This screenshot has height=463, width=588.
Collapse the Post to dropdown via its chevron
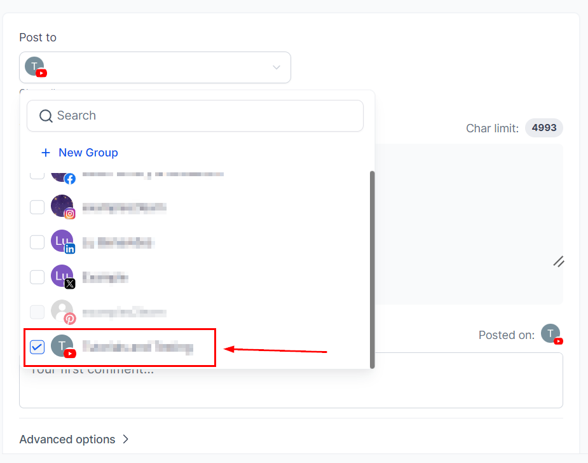[x=277, y=67]
